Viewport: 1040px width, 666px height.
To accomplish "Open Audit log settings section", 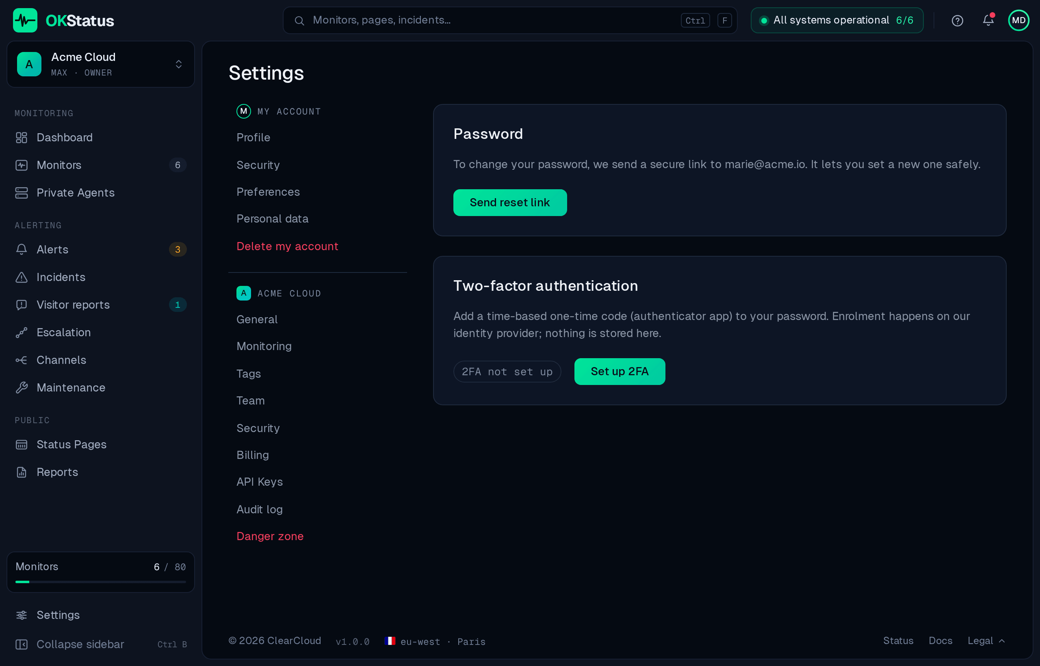I will coord(260,509).
